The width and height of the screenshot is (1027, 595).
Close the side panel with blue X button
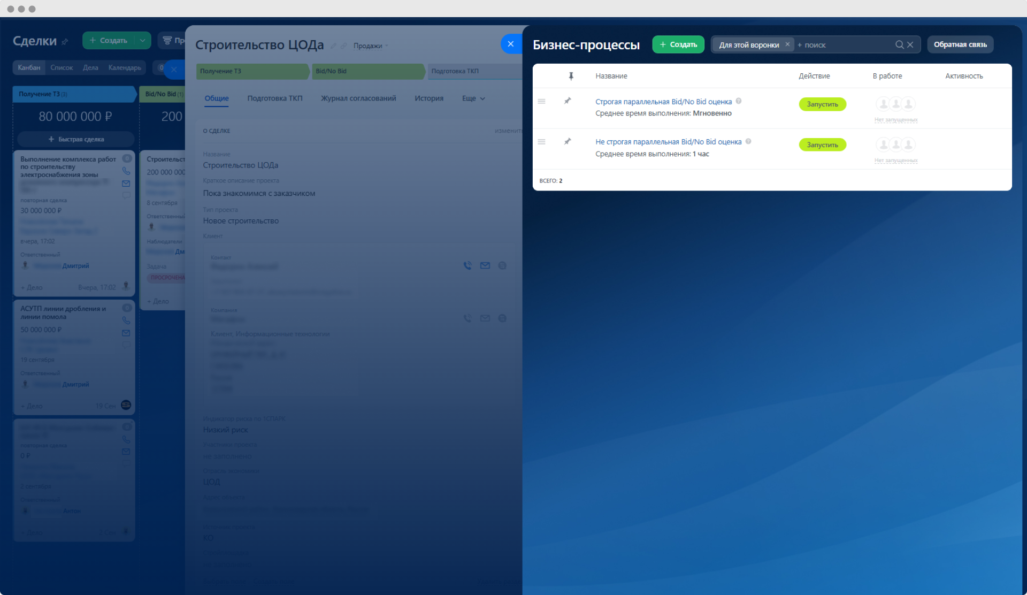coord(511,44)
